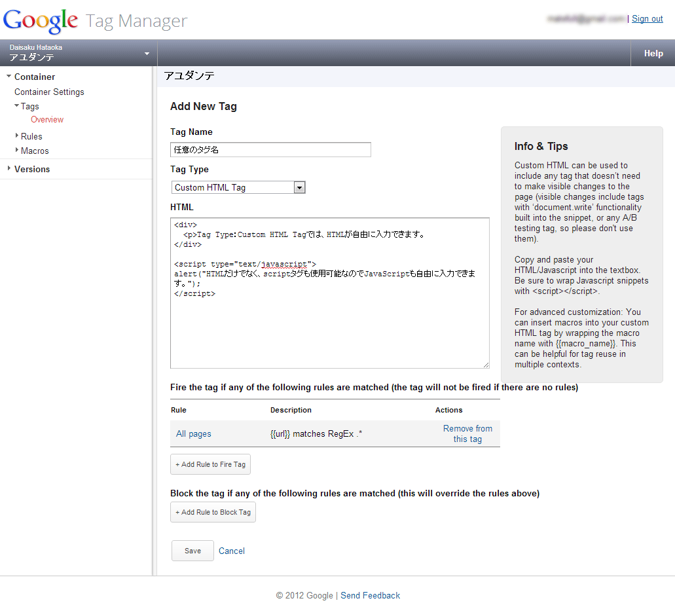
Task: Collapse the Container tree section
Action: [x=9, y=77]
